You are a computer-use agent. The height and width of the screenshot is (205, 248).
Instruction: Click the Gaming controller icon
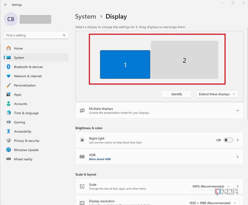pos(8,122)
